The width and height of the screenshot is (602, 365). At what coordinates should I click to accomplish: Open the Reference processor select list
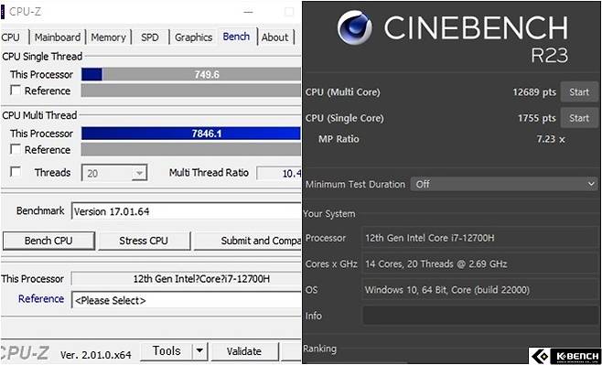[187, 300]
